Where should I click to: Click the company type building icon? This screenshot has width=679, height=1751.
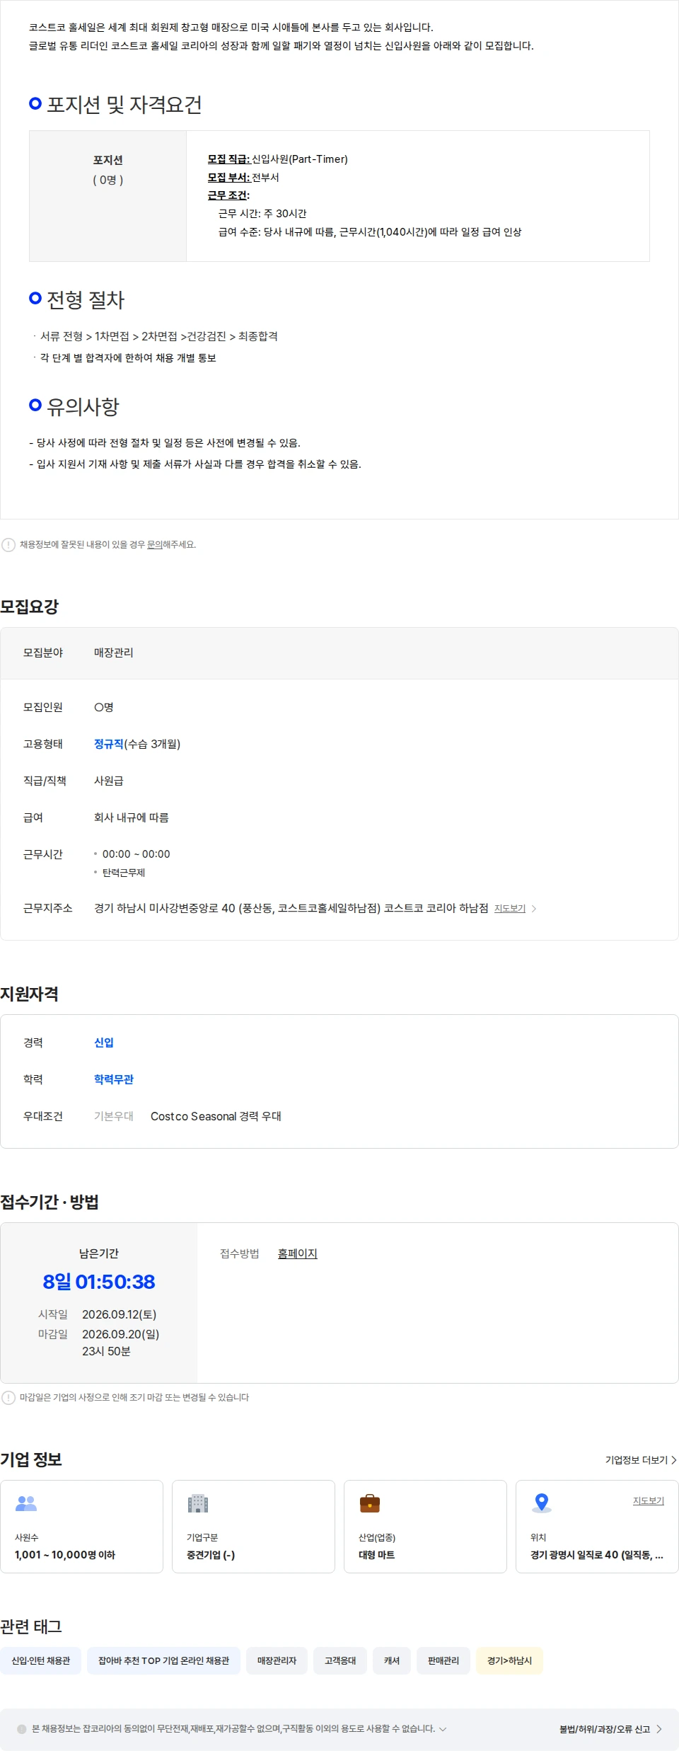[198, 1503]
